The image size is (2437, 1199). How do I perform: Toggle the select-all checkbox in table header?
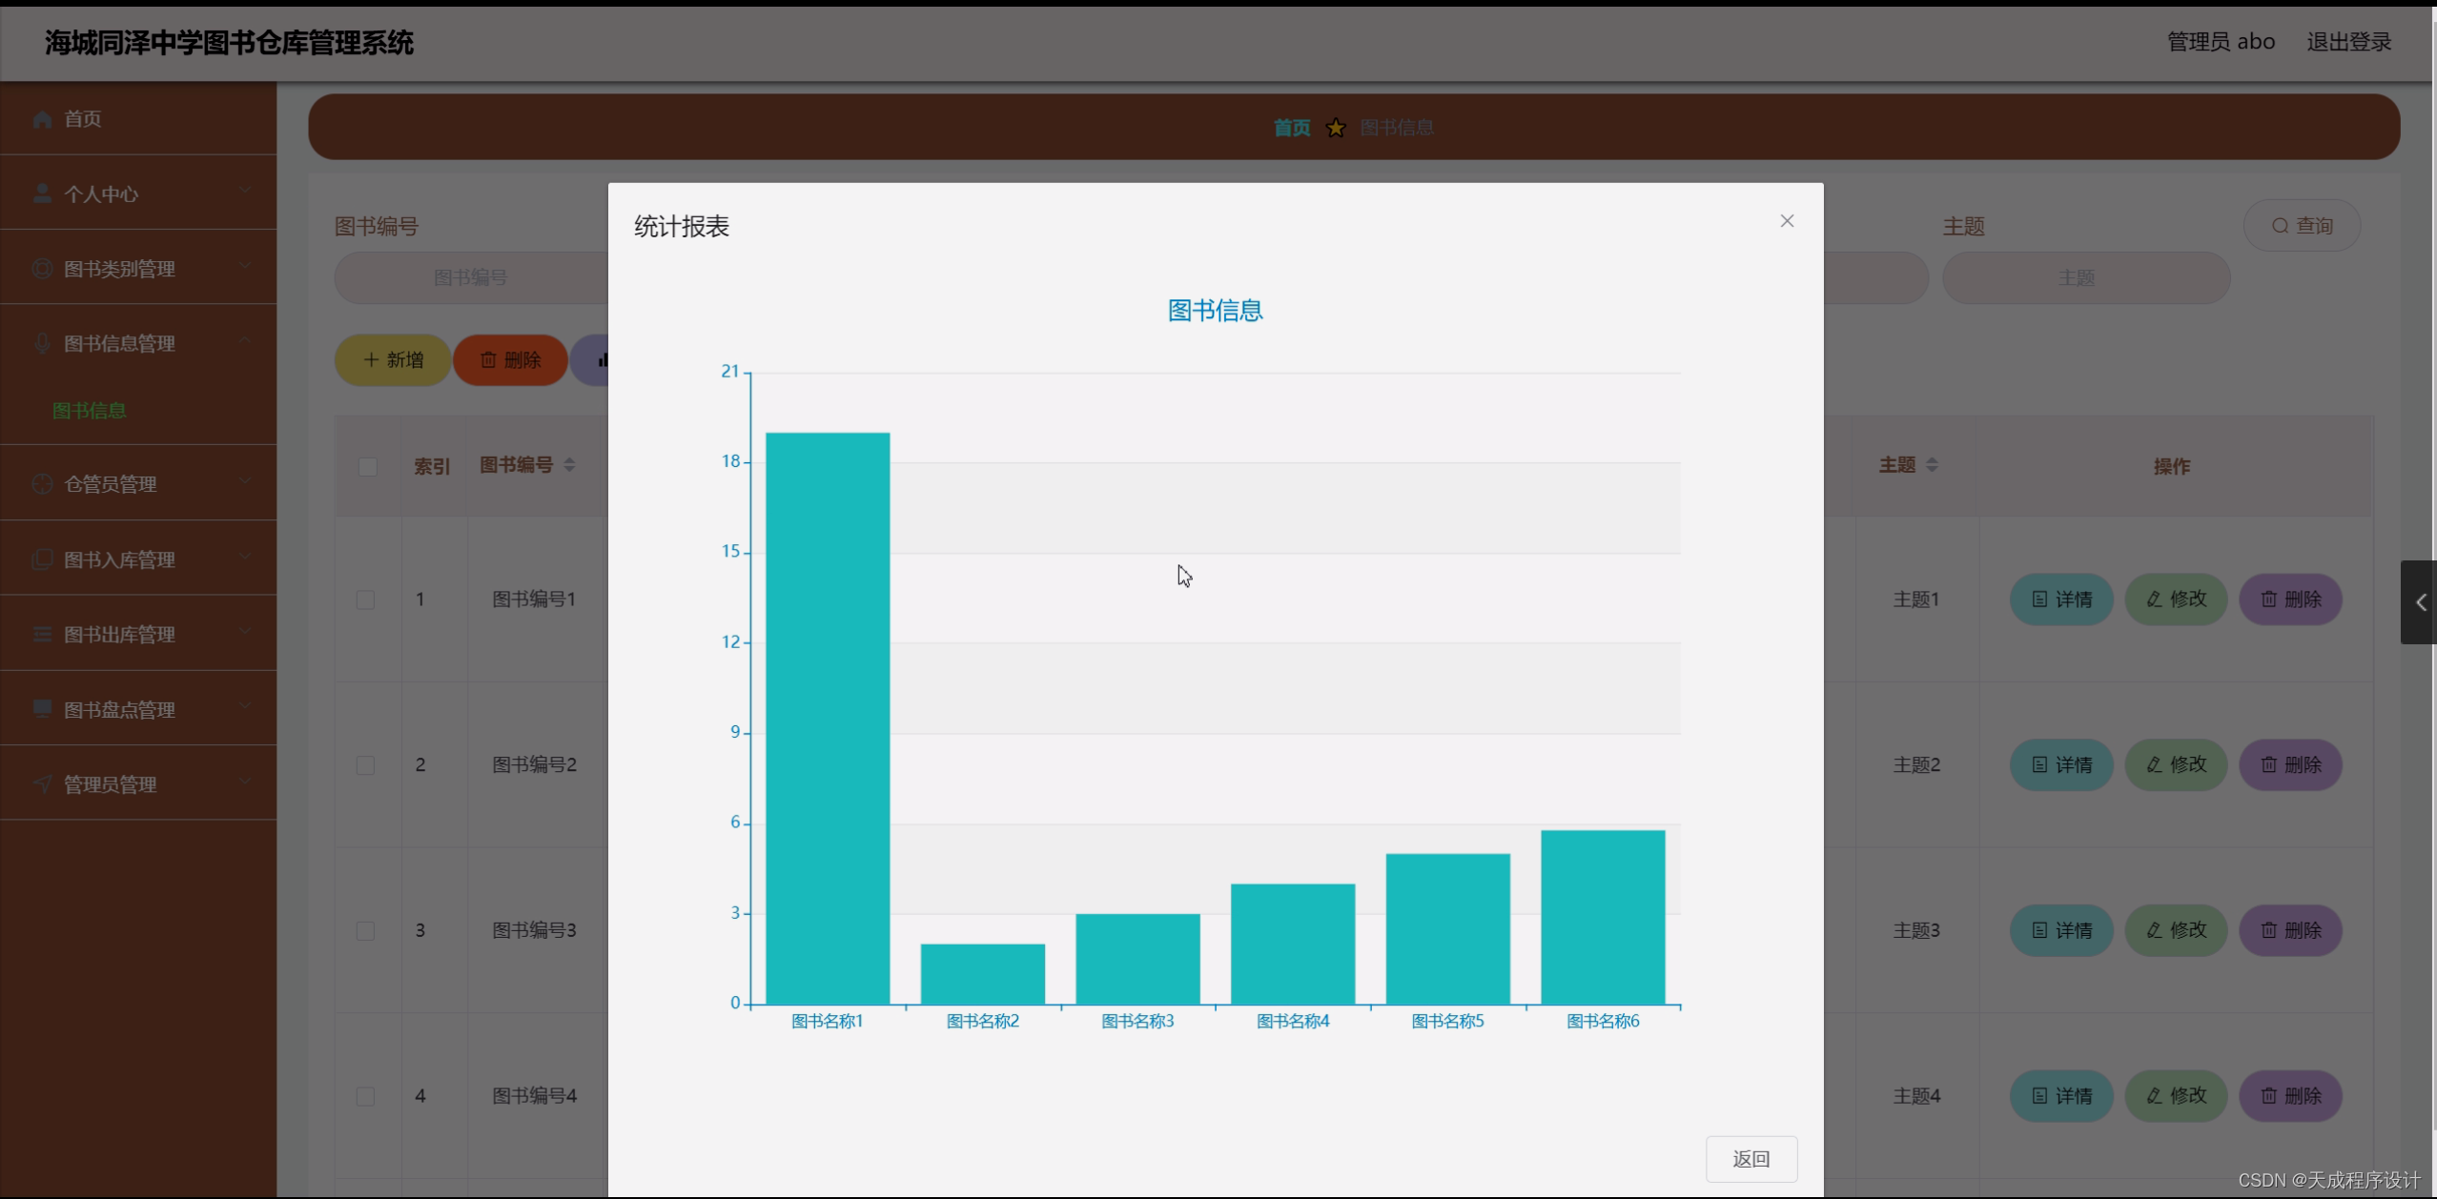(367, 467)
